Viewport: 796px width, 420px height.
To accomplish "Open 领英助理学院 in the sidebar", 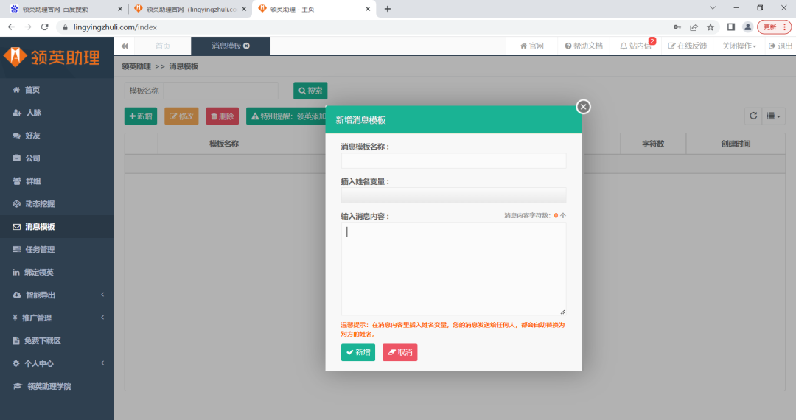I will coord(57,387).
